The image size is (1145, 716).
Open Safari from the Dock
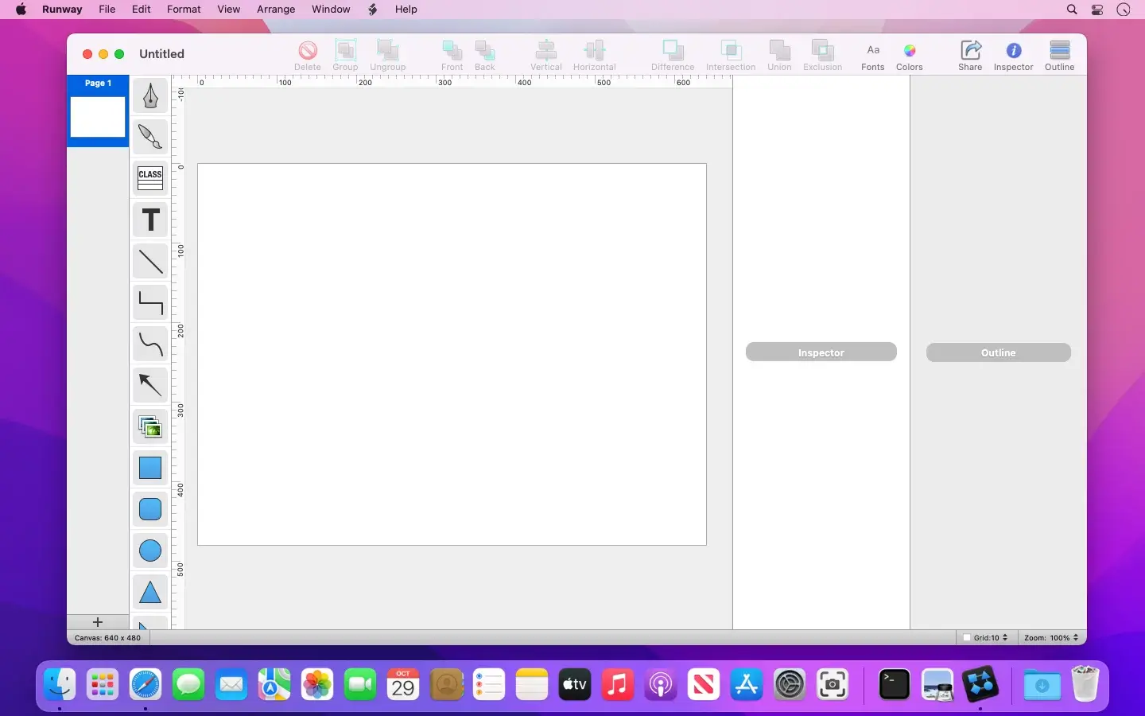146,685
